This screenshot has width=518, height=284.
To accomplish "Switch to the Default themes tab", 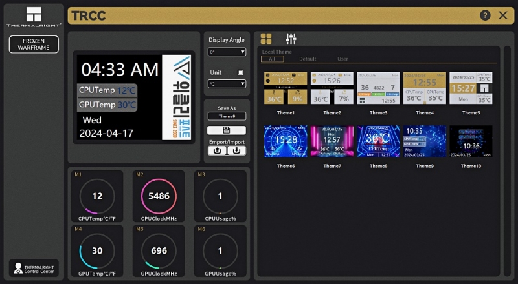I will (308, 59).
